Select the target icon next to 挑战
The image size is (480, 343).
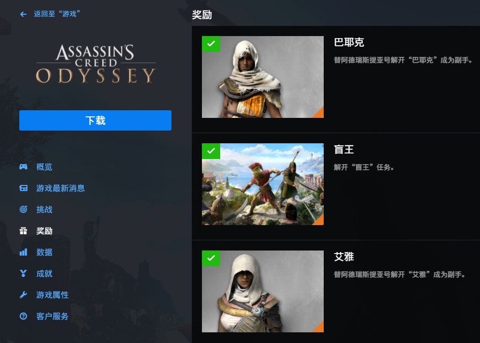(23, 209)
